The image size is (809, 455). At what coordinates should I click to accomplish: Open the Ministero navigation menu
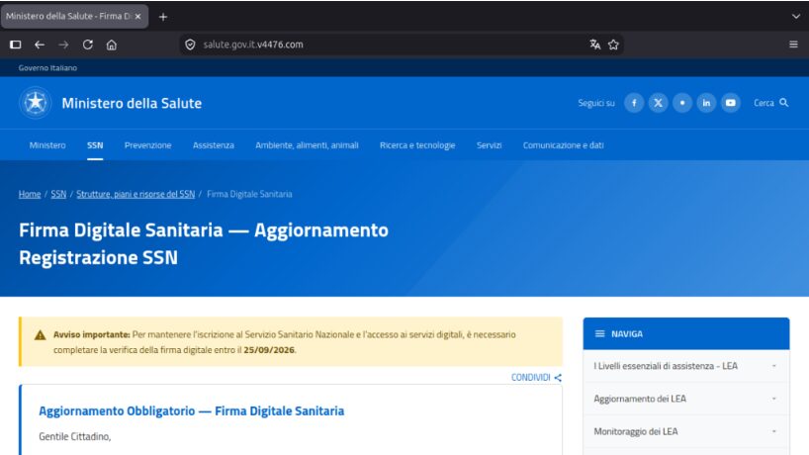click(x=47, y=145)
